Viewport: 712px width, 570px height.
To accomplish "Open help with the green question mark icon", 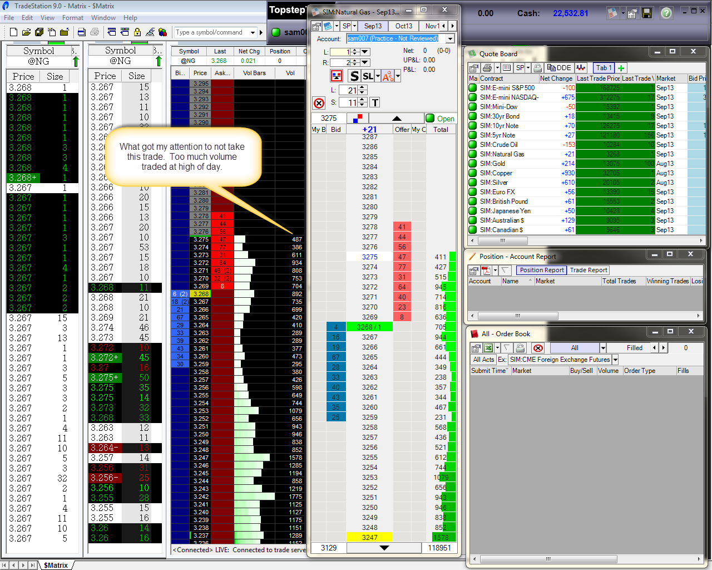I will click(x=666, y=13).
